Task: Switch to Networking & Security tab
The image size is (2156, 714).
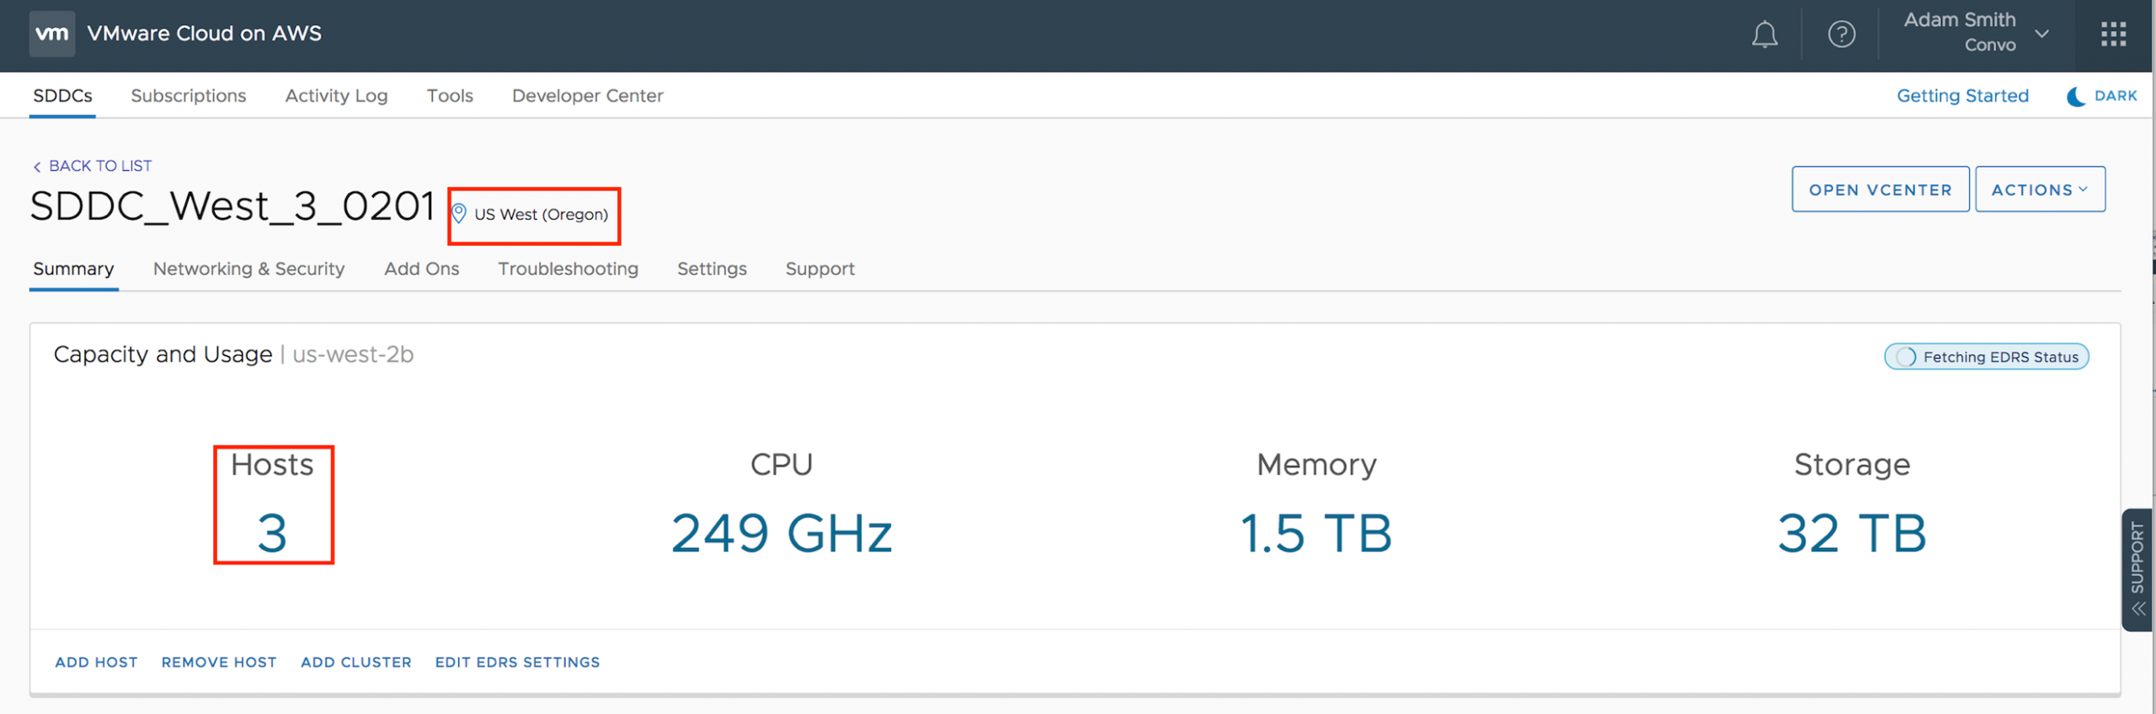Action: (x=248, y=269)
